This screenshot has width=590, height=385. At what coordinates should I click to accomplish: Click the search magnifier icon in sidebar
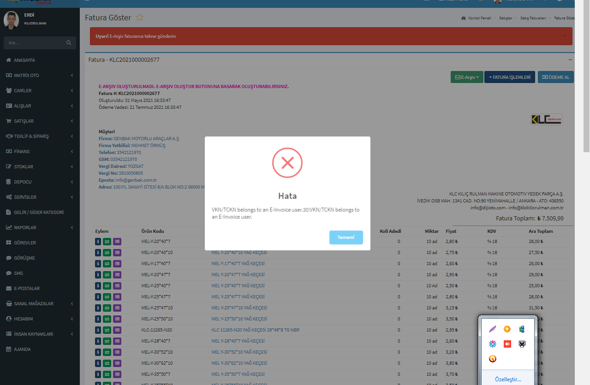(x=69, y=43)
